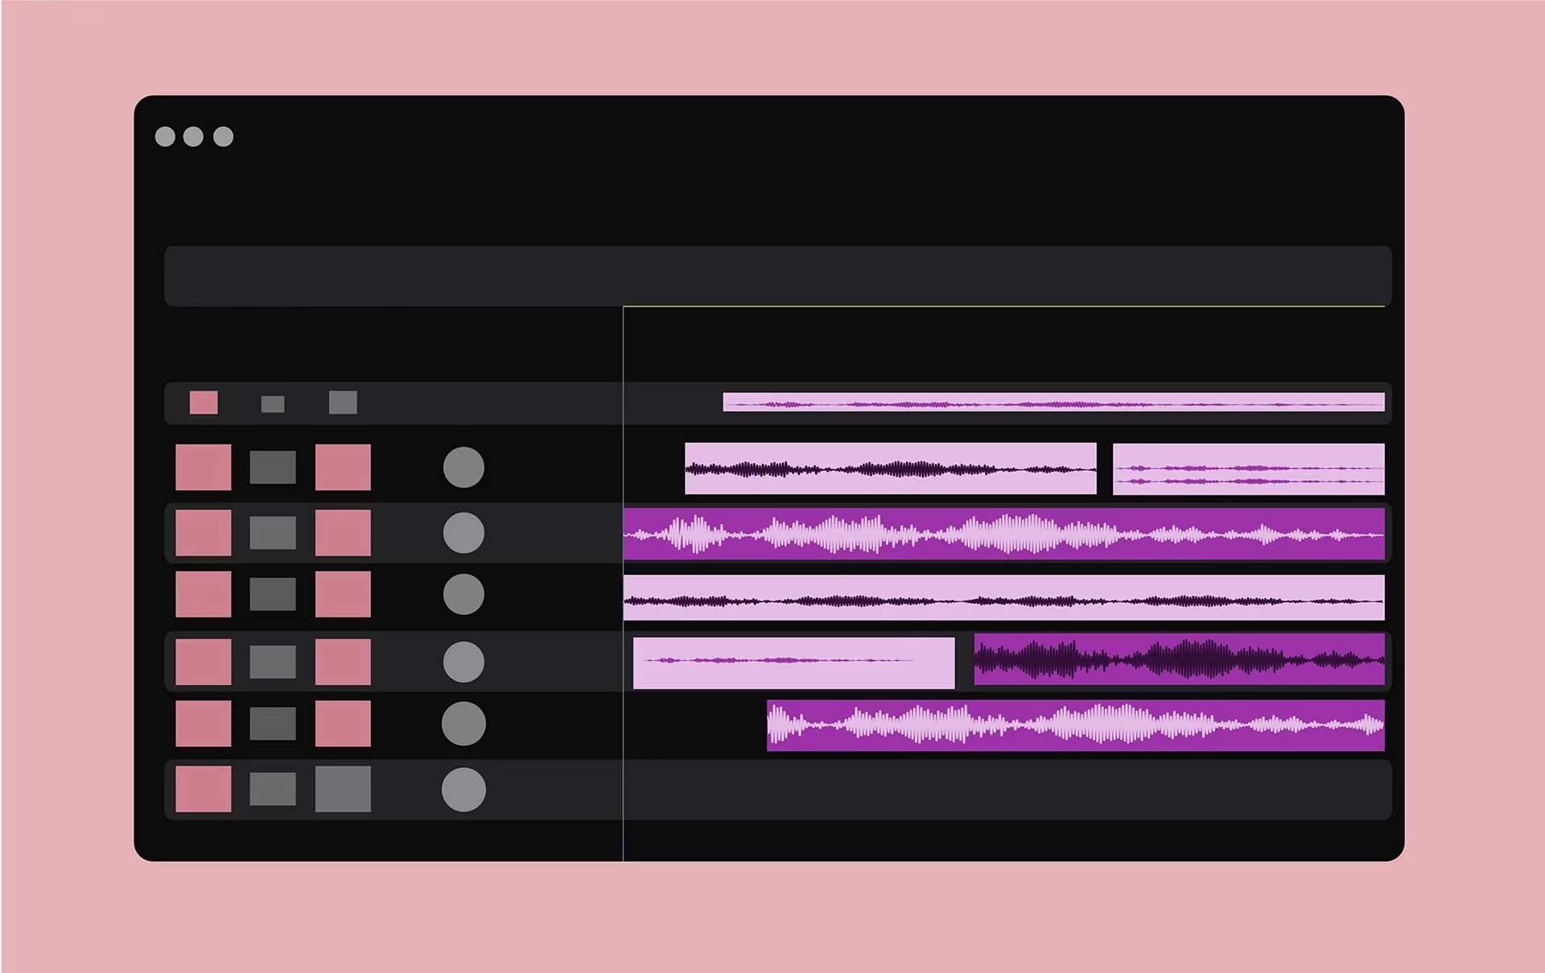Click first track's left pink square button
1545x973 pixels.
204,467
